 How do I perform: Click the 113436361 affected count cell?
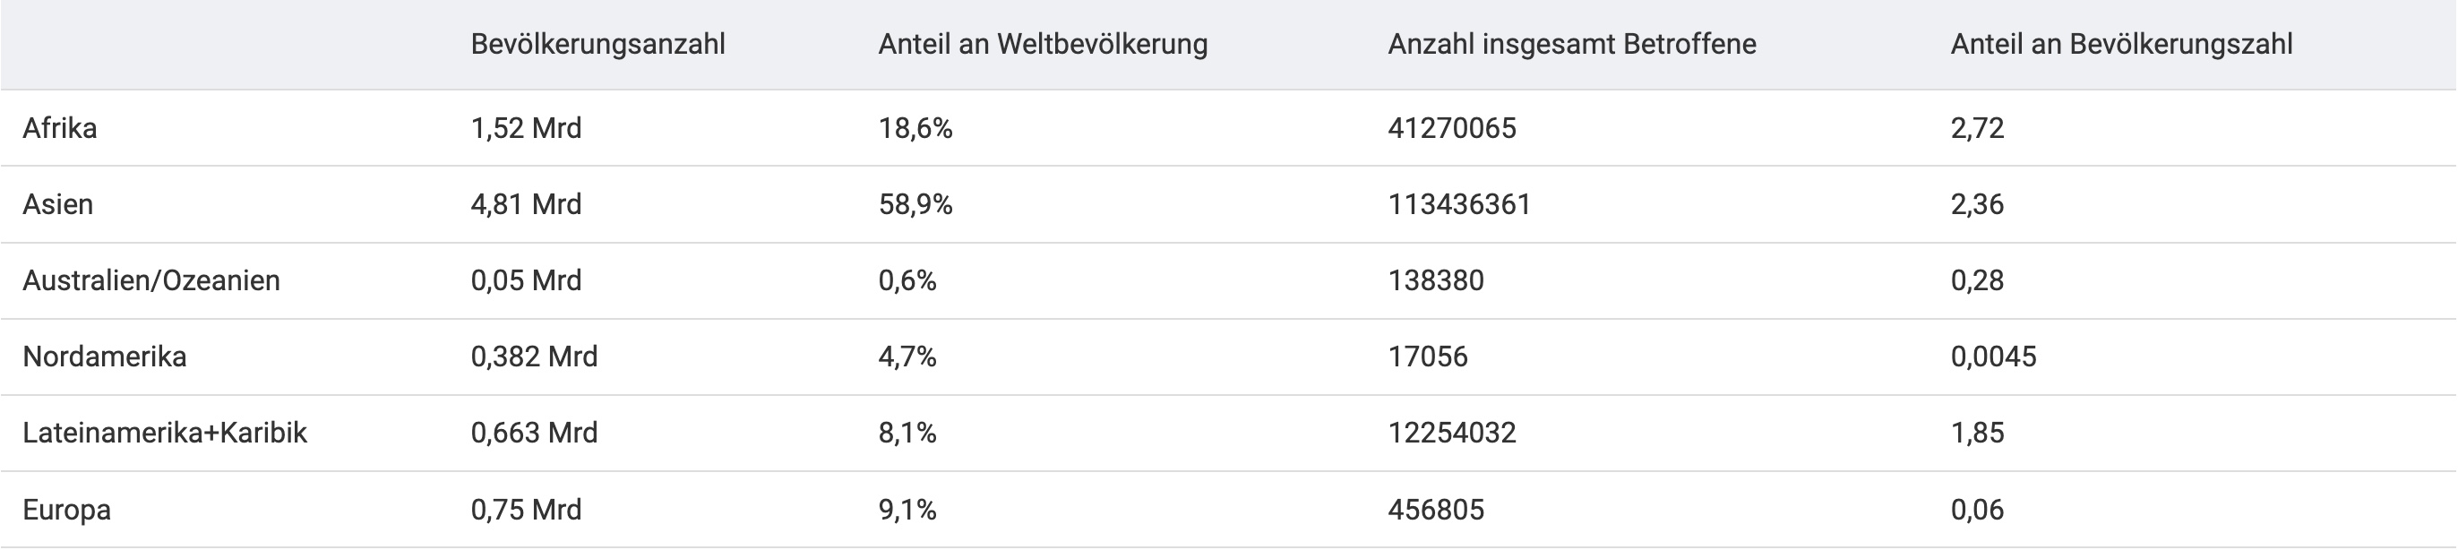tap(1459, 204)
